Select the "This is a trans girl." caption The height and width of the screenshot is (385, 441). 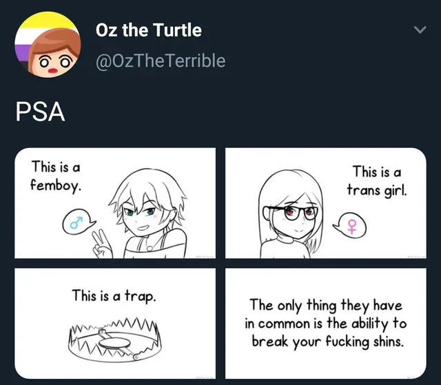(x=376, y=180)
